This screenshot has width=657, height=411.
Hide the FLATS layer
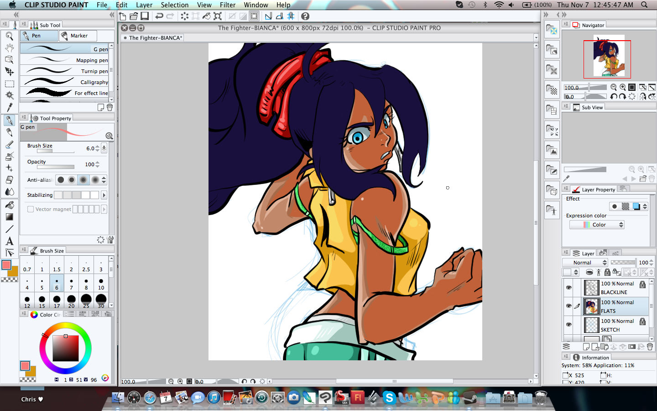(x=568, y=306)
